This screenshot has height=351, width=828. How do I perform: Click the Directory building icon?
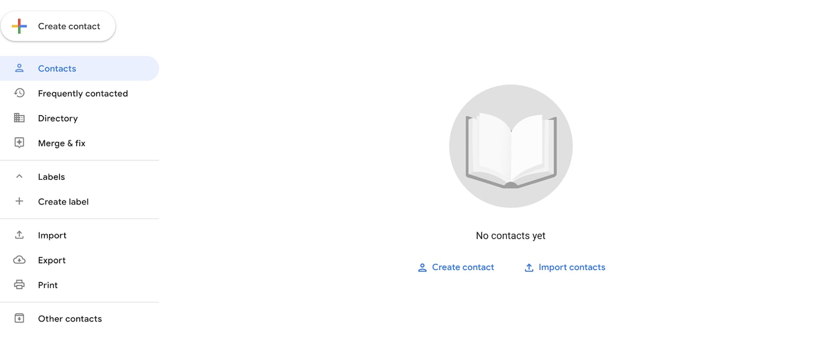click(19, 118)
